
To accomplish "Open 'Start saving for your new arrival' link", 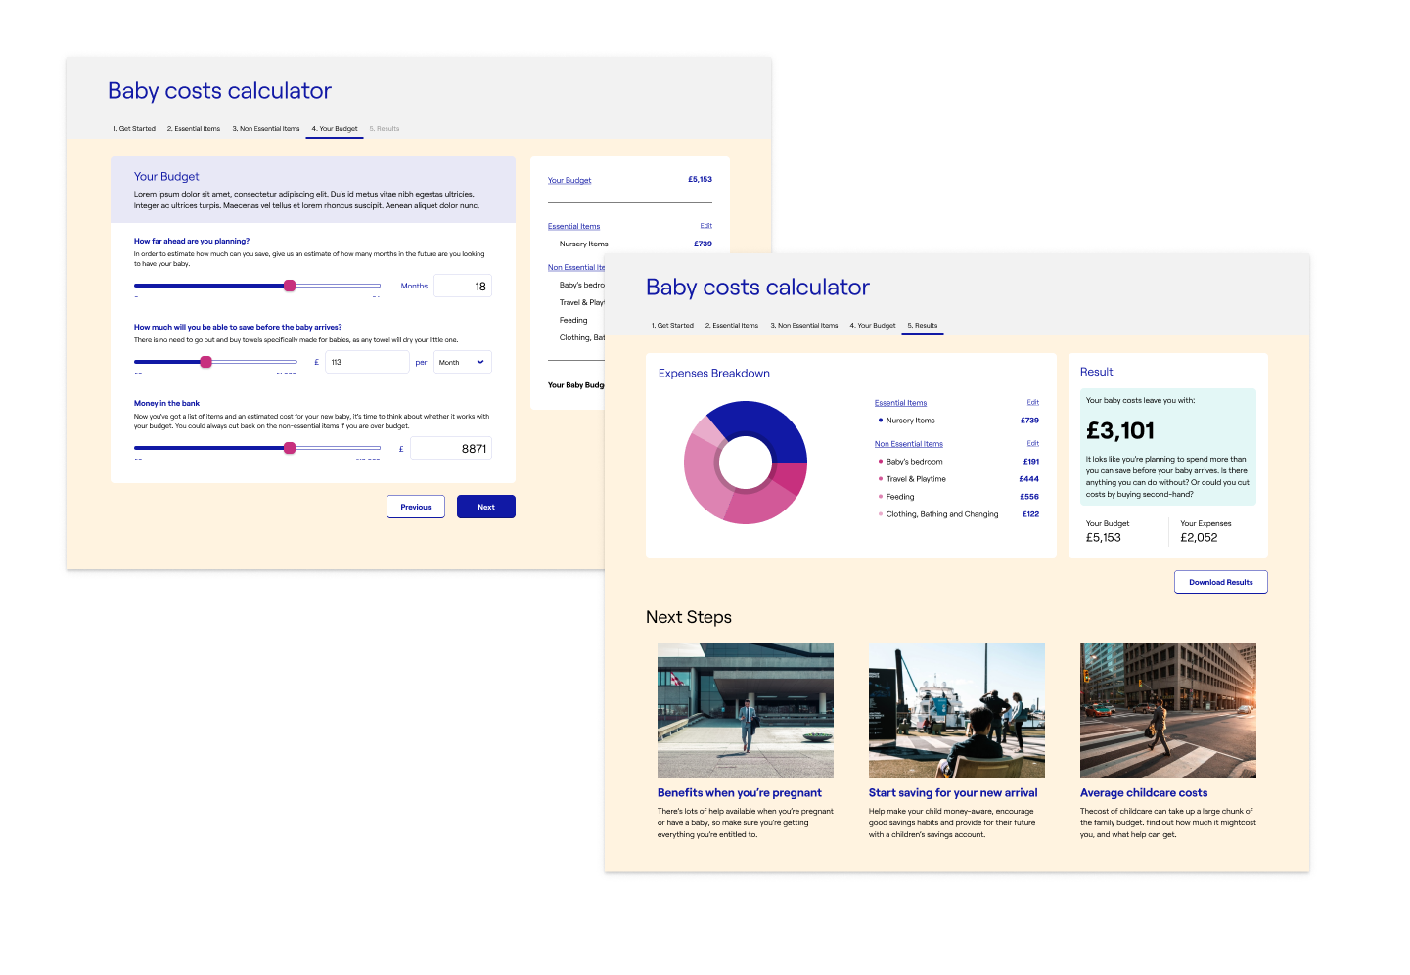I will pyautogui.click(x=953, y=793).
